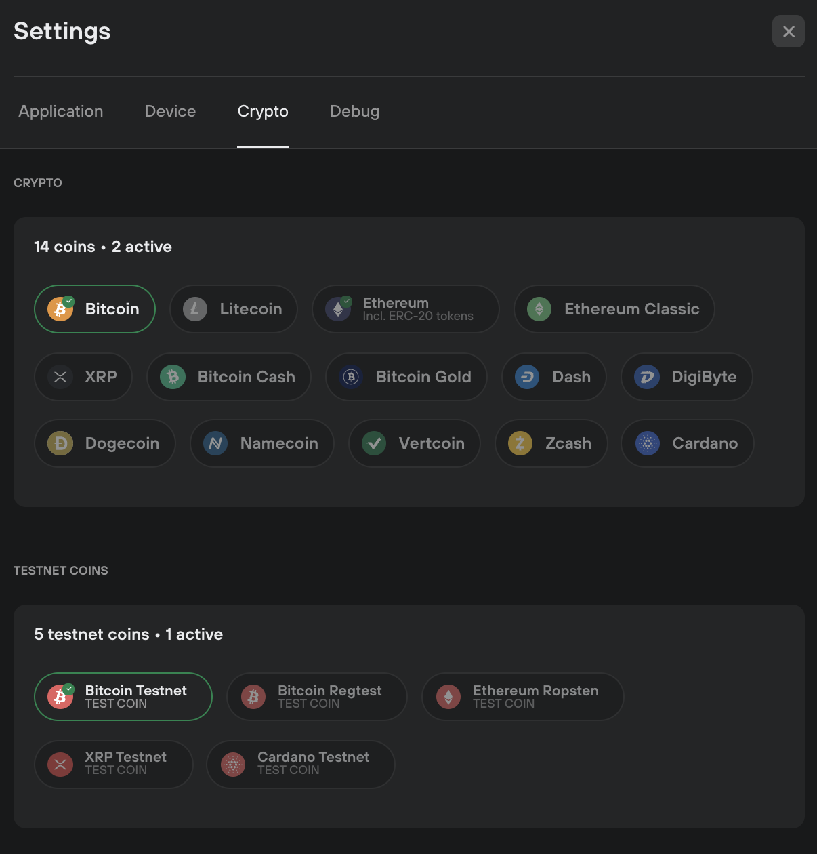Enable the Cardano Testnet test coin

(301, 765)
